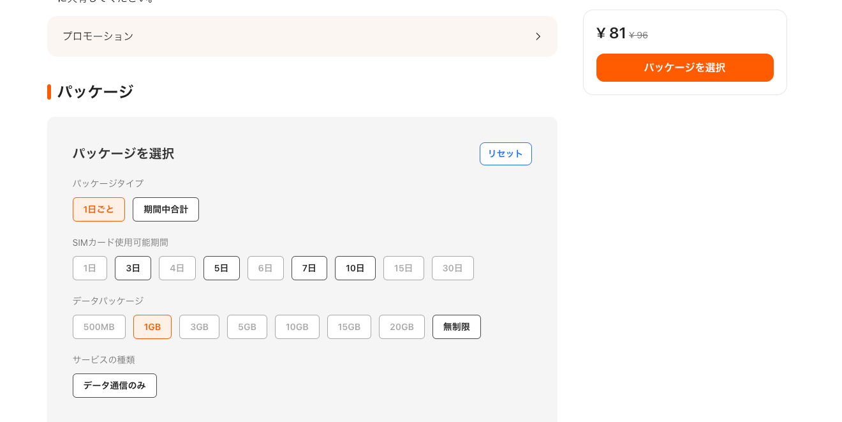Viewport: 842px width, 422px height.
Task: Click the リセット button
Action: click(506, 154)
